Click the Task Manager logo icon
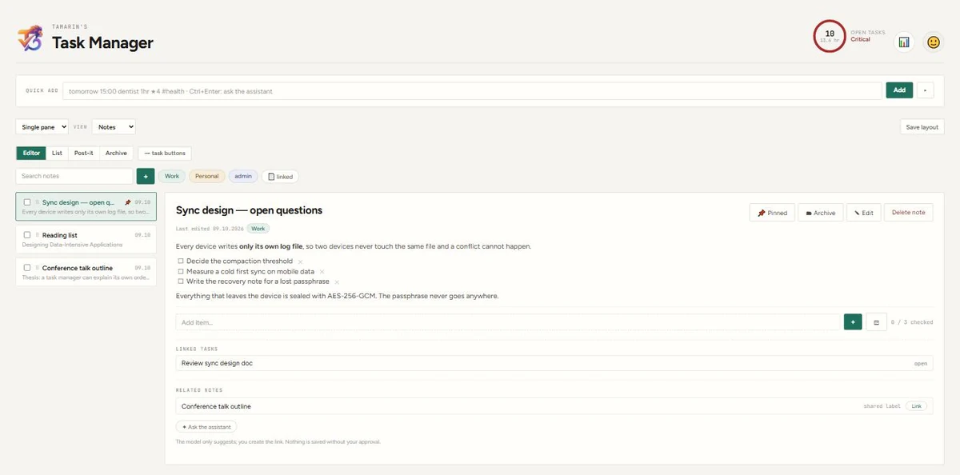Viewport: 960px width, 475px height. [x=30, y=38]
